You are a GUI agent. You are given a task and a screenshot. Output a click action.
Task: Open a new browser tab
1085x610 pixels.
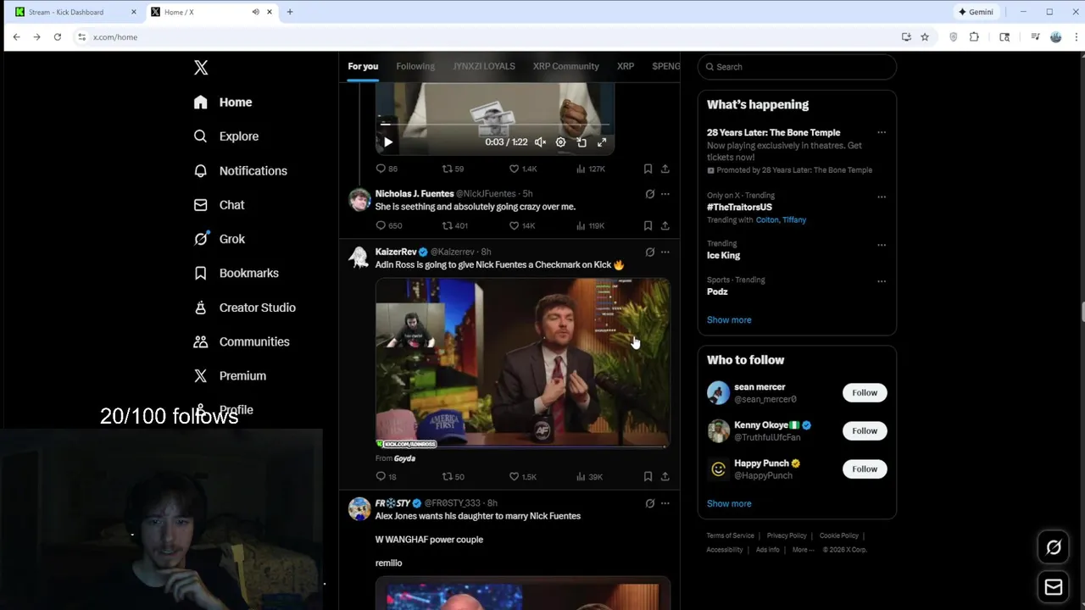(x=290, y=12)
